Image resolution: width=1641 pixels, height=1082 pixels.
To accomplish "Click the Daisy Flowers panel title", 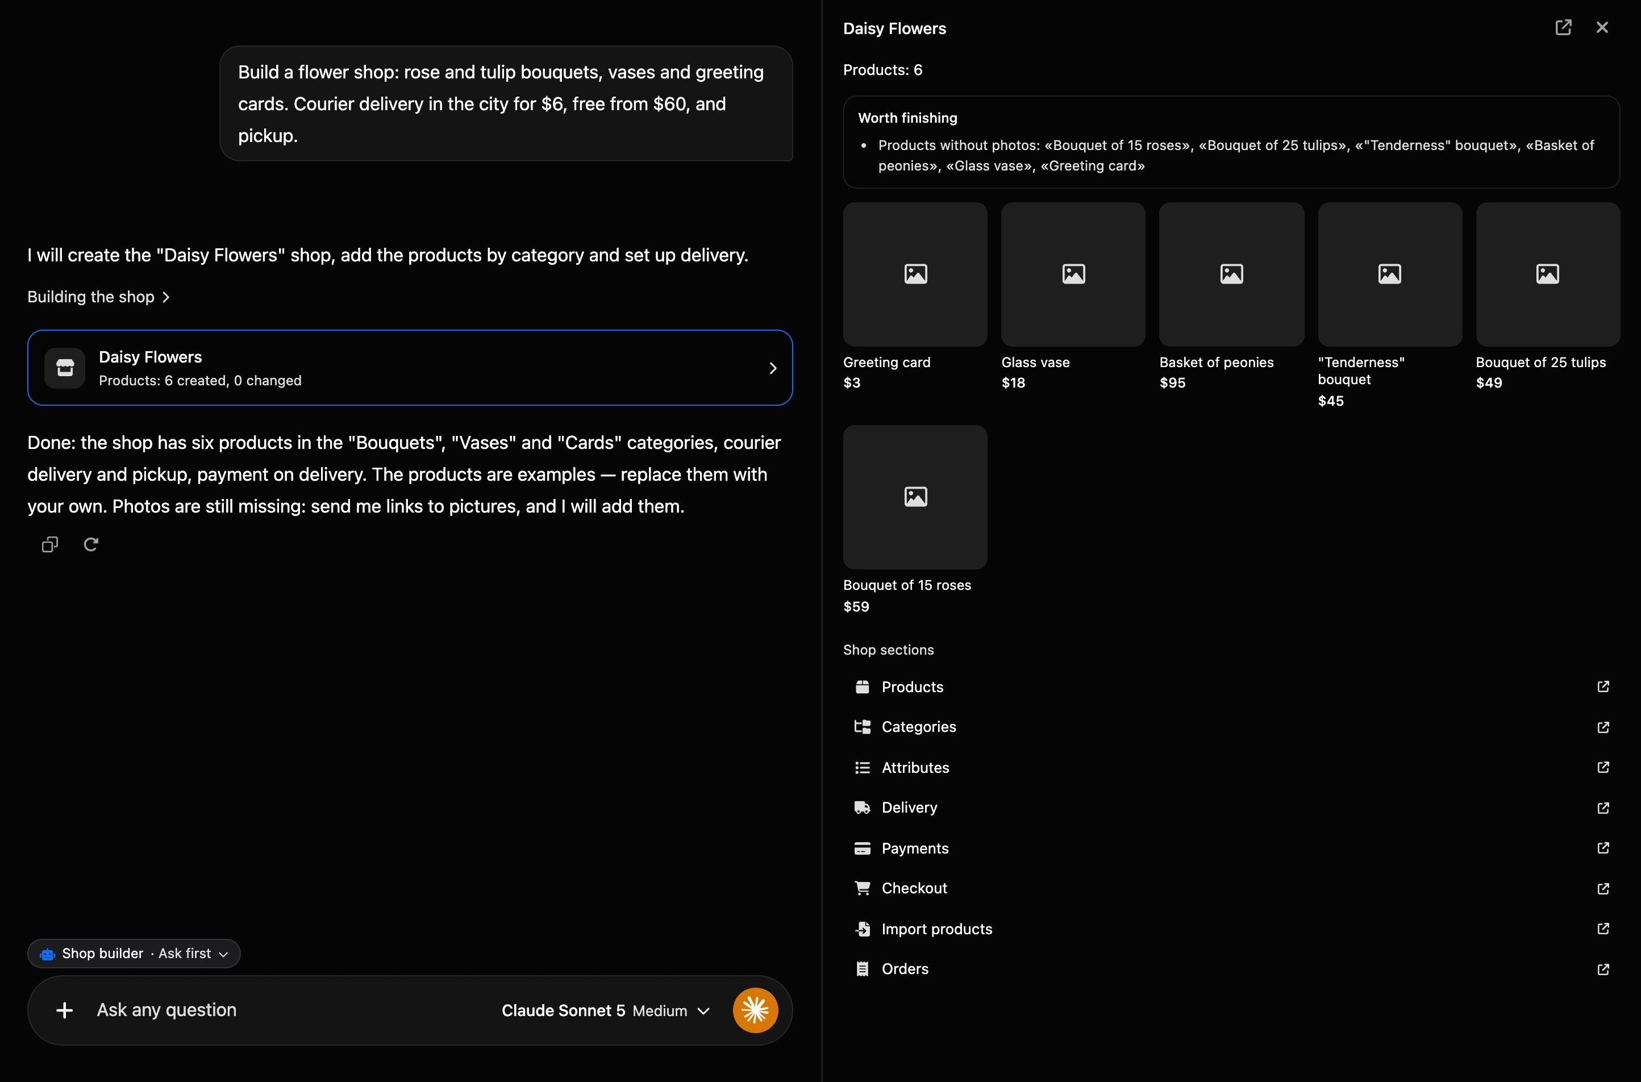I will click(895, 28).
